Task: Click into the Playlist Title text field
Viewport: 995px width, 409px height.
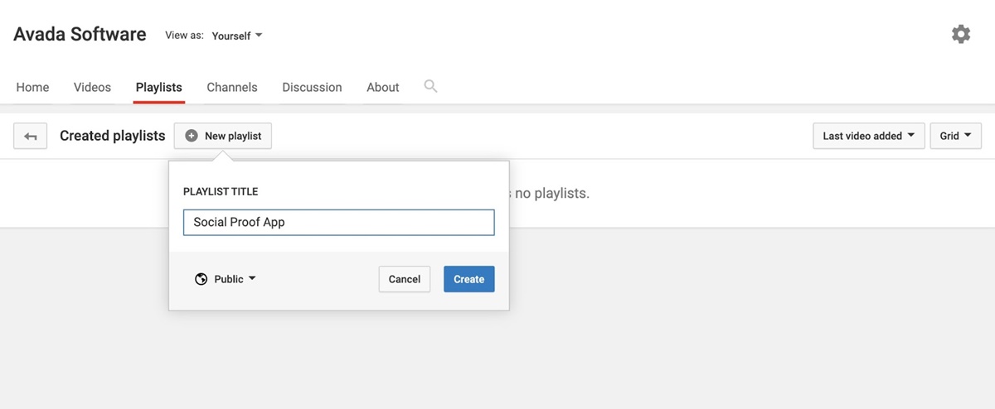Action: tap(338, 222)
